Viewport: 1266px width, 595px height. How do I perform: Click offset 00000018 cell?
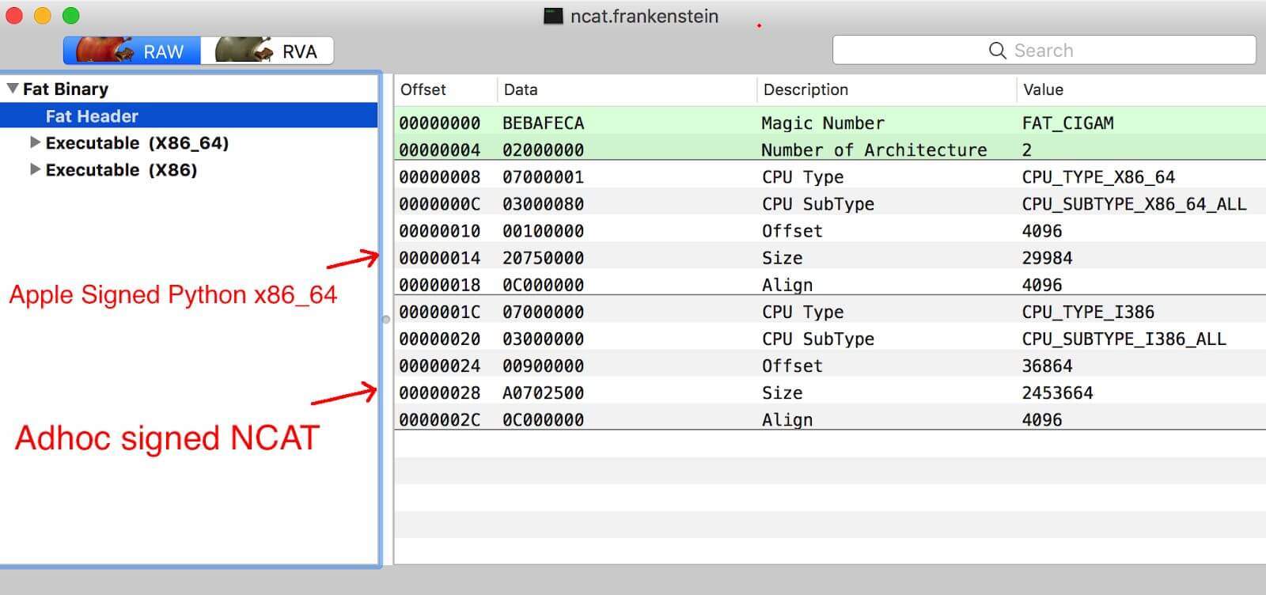[439, 285]
